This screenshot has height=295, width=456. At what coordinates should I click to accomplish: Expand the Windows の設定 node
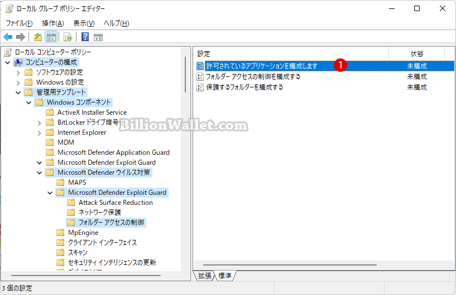tap(18, 83)
